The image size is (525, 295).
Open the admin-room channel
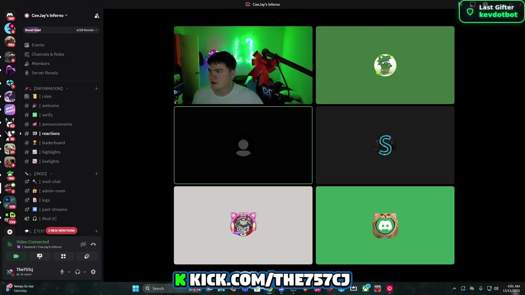coord(61,191)
